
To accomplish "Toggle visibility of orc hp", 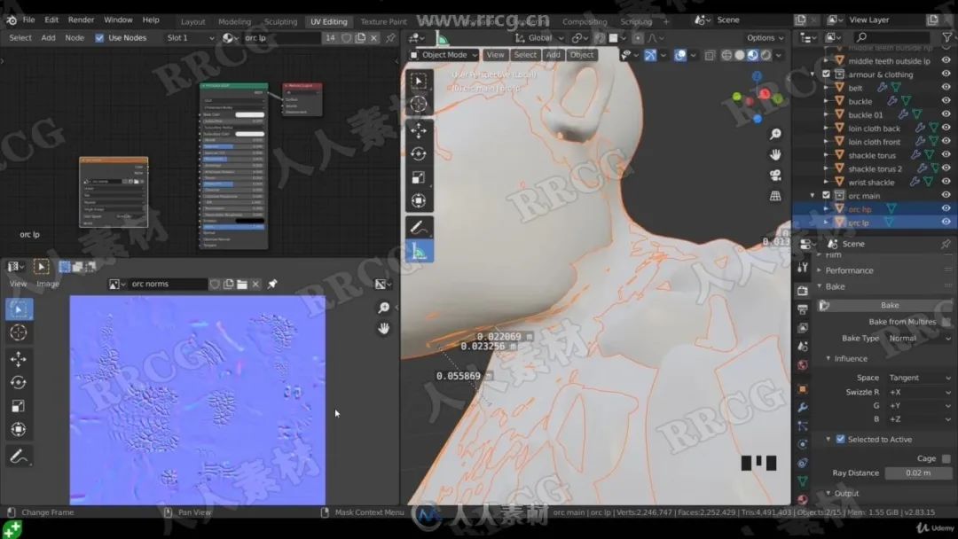I will click(946, 208).
